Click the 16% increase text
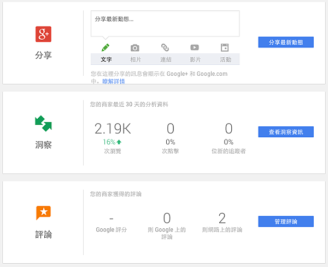Viewport: 328px width, 267px height. pyautogui.click(x=109, y=142)
